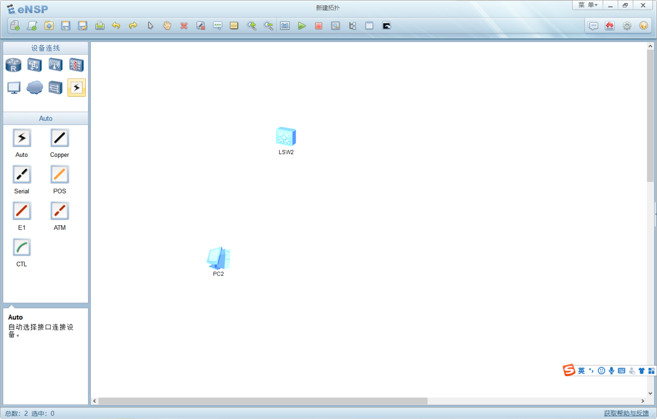Choose the firewall device category icon

tap(76, 65)
